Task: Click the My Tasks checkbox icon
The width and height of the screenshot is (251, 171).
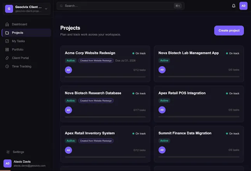Action: (x=7, y=41)
